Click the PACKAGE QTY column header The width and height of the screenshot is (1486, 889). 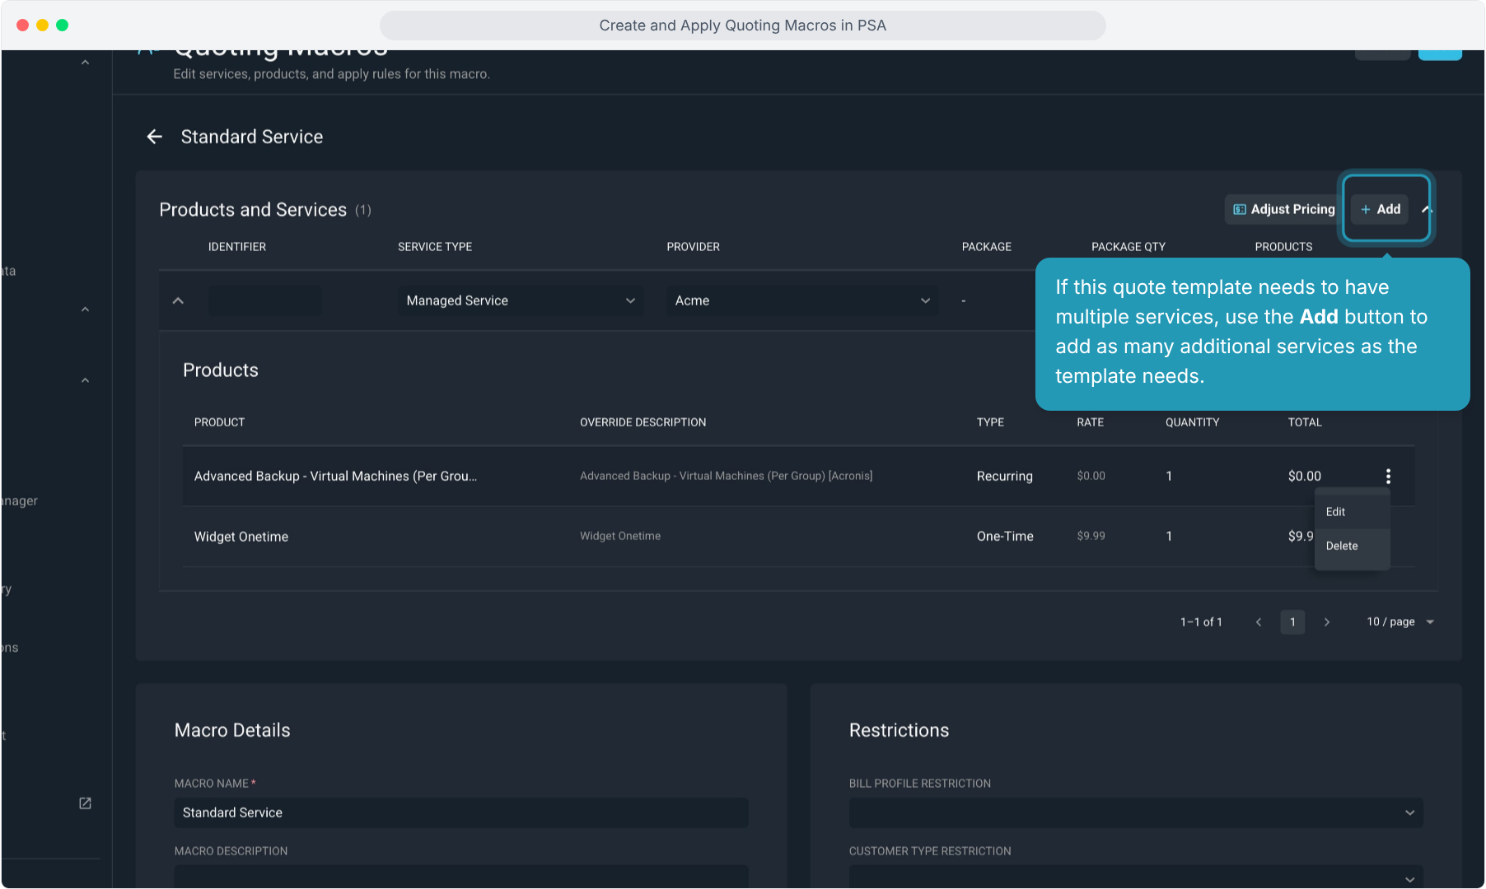(1129, 247)
